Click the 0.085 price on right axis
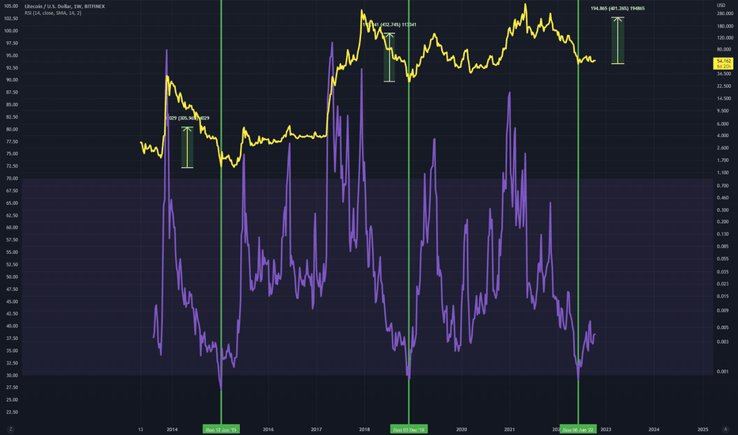The height and width of the screenshot is (435, 738). pos(723,246)
